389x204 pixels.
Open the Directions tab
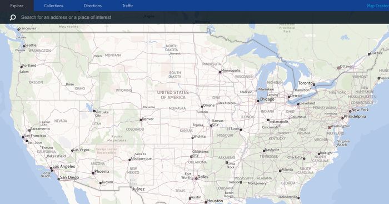tap(93, 6)
